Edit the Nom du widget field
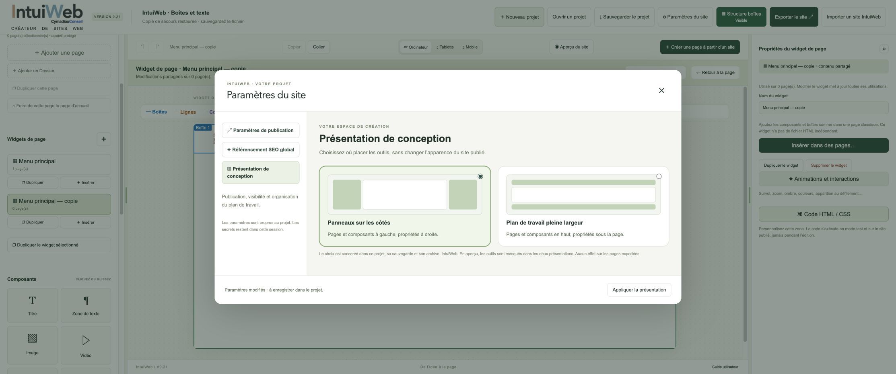The image size is (896, 374). (824, 108)
